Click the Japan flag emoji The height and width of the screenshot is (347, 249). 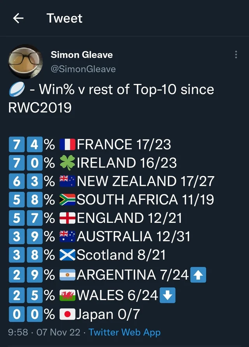coord(68,314)
